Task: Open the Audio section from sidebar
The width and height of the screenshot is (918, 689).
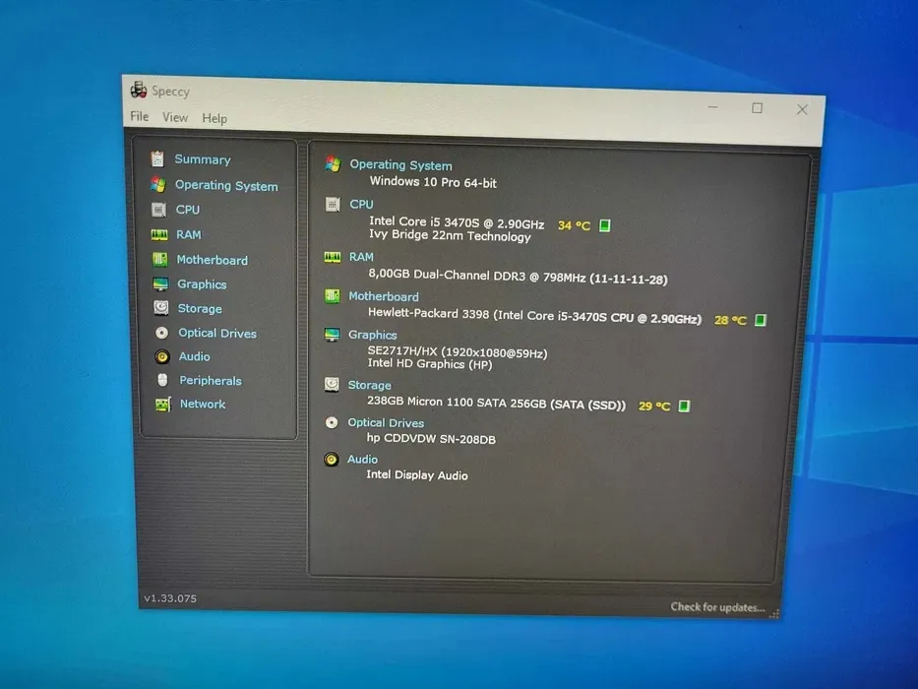Action: click(195, 356)
